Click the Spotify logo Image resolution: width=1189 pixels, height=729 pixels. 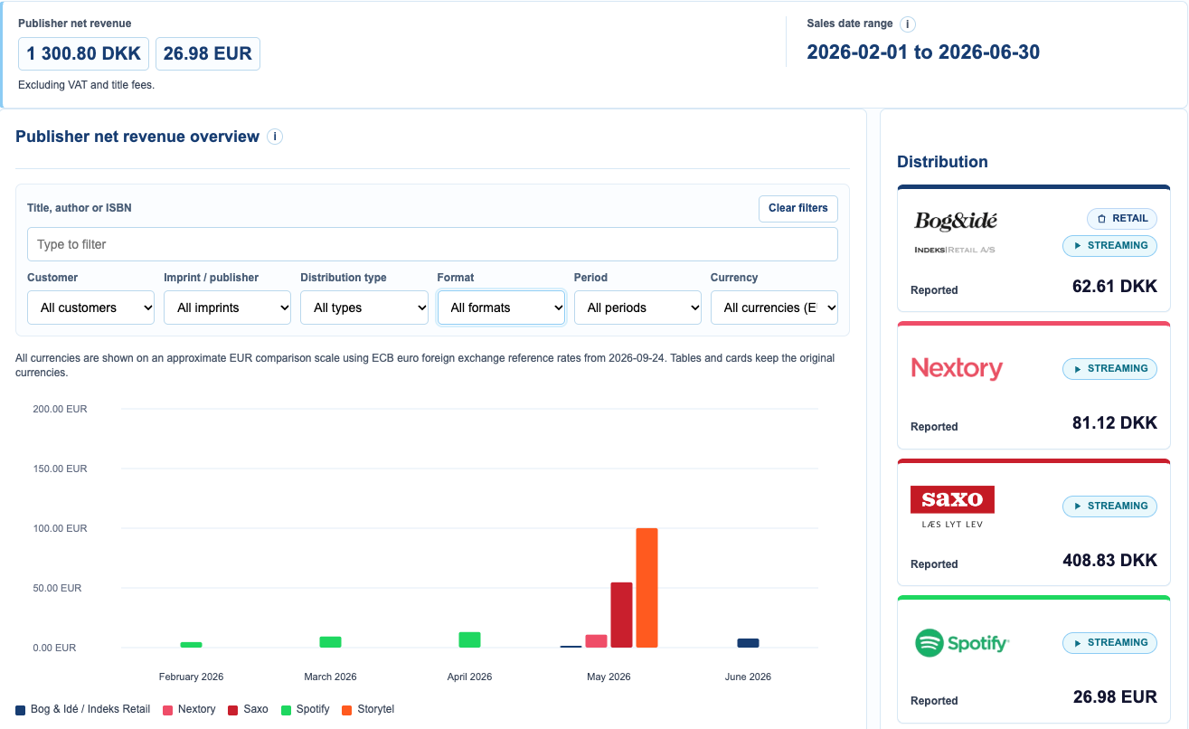962,643
